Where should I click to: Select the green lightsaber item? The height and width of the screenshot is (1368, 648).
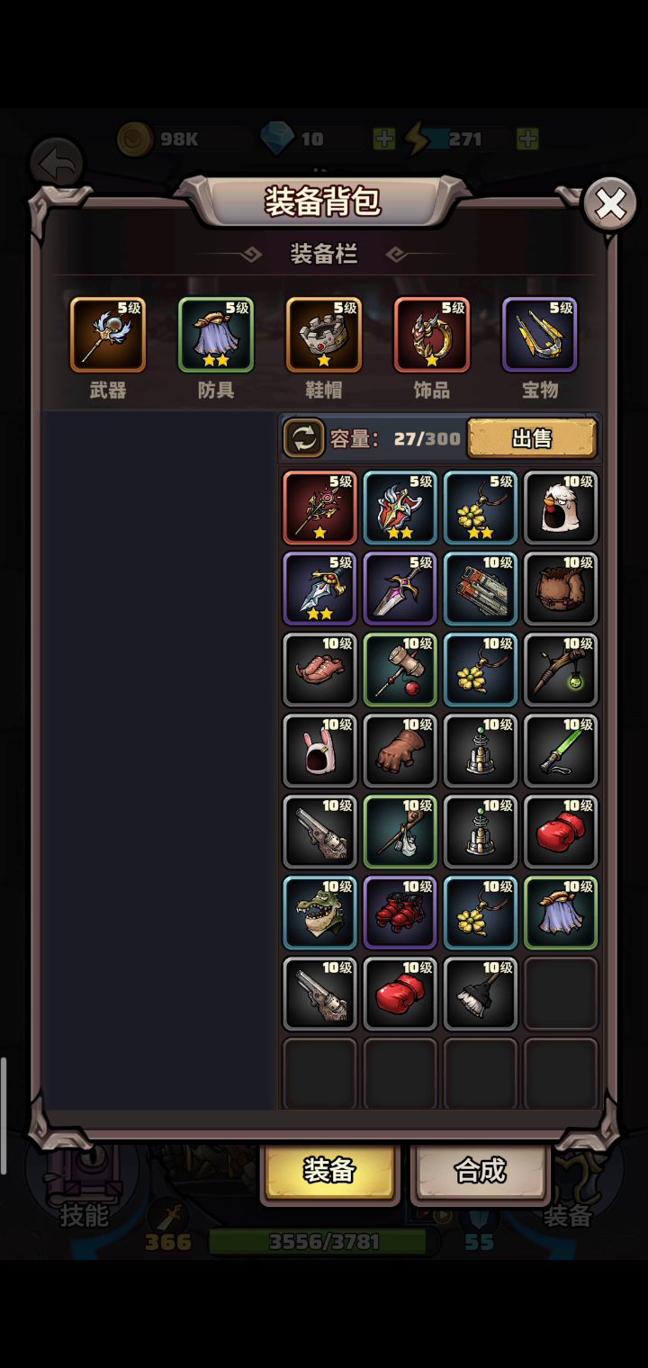pos(561,751)
